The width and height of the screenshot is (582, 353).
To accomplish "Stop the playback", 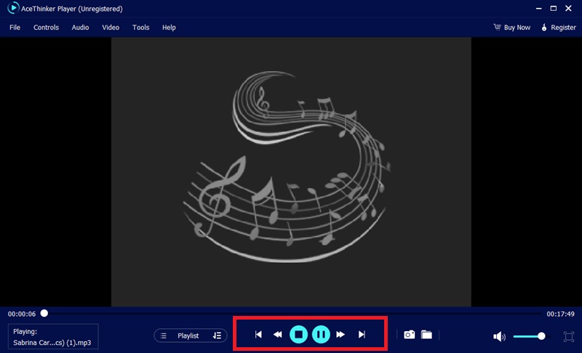I will (x=298, y=335).
